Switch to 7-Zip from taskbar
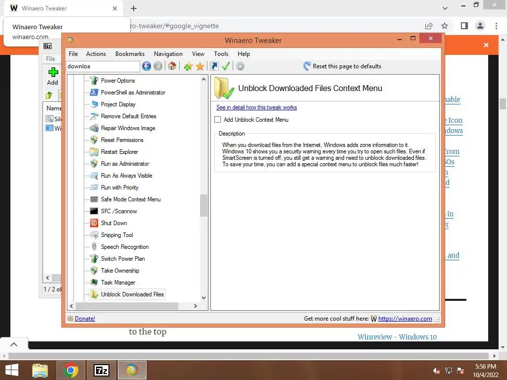Image resolution: width=507 pixels, height=380 pixels. [x=101, y=370]
